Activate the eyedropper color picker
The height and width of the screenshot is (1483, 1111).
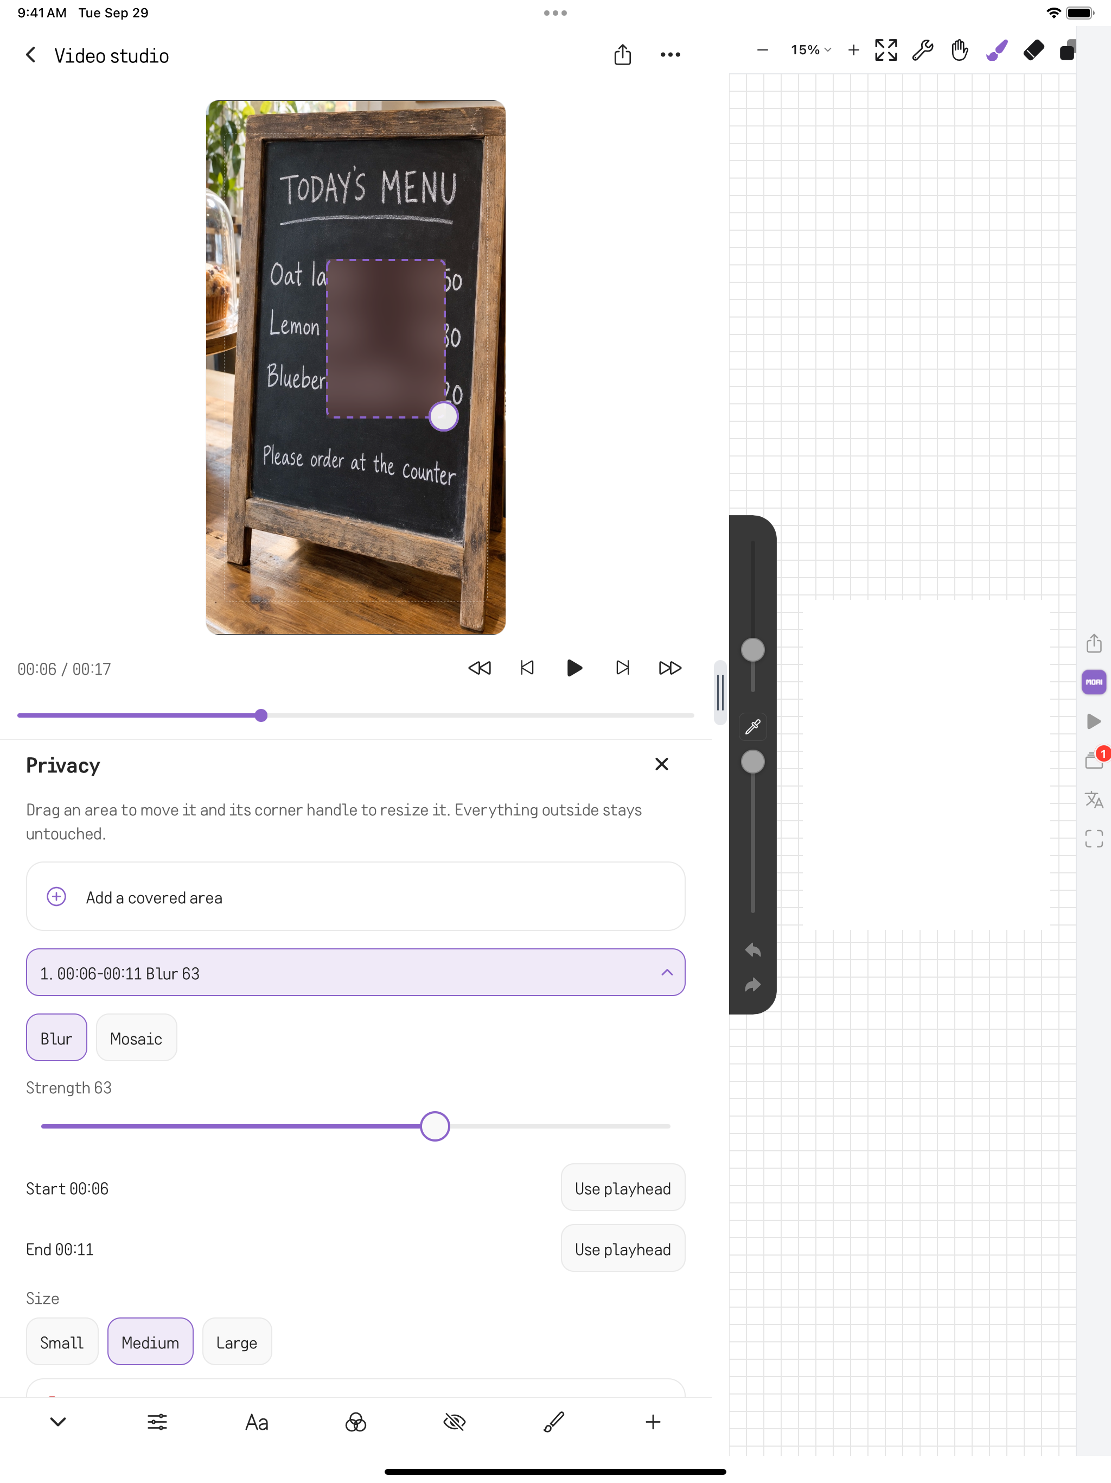[x=752, y=727]
